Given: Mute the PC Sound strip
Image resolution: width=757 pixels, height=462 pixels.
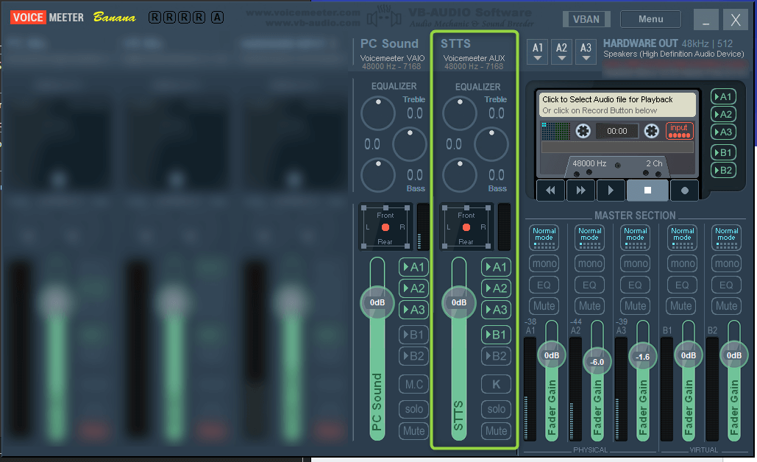Looking at the screenshot, I should click(x=413, y=430).
